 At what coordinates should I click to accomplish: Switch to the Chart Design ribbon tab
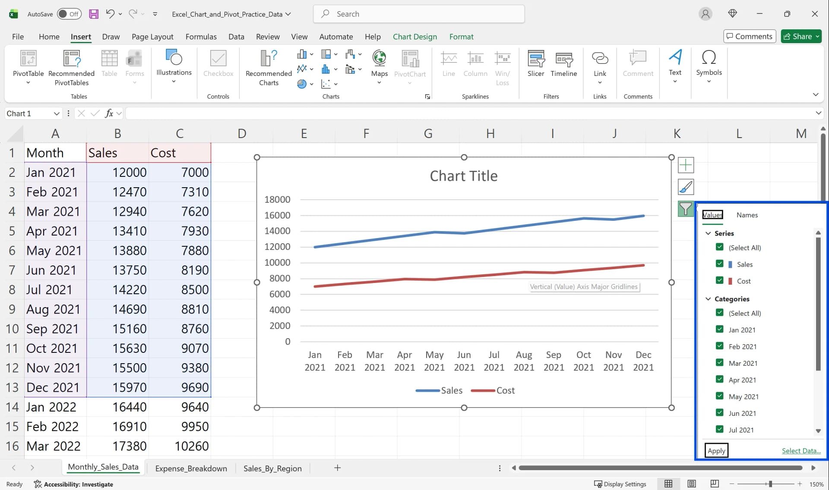[414, 37]
